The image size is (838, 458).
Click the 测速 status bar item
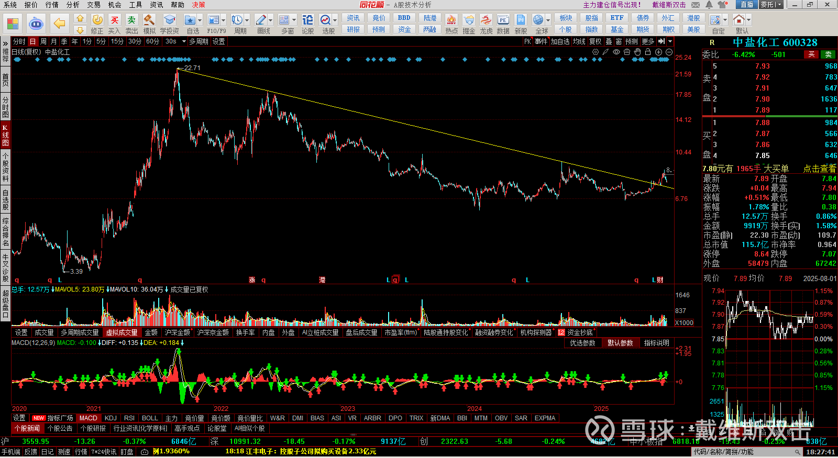point(64,452)
